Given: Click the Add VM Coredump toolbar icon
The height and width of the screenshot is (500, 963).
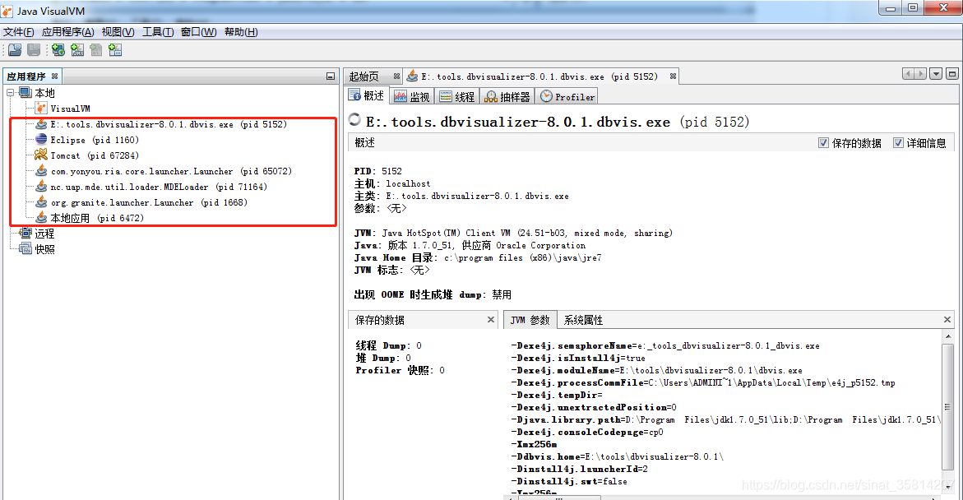Looking at the screenshot, I should tap(96, 50).
